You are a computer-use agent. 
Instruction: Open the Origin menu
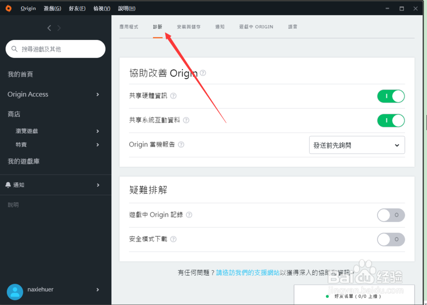pyautogui.click(x=28, y=9)
